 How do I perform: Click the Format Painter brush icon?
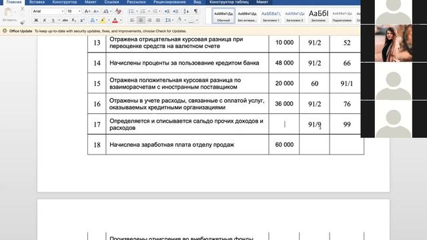point(23,23)
